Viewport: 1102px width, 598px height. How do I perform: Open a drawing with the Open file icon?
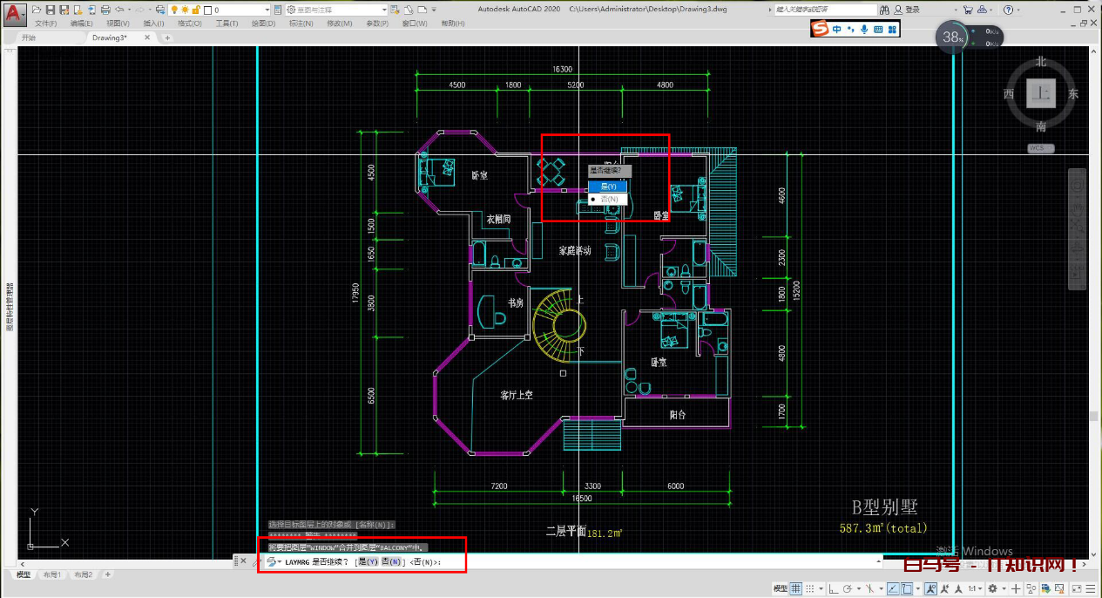point(35,9)
